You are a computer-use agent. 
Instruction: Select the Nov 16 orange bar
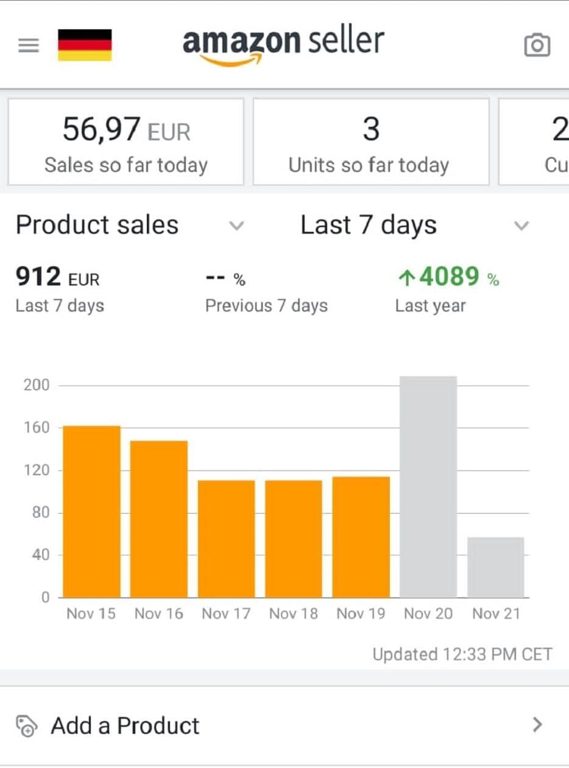tap(159, 519)
